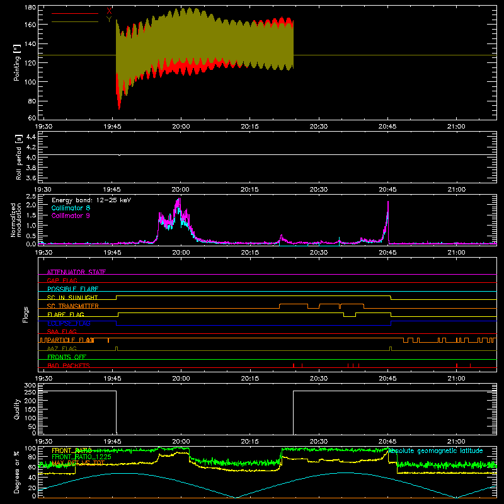This screenshot has width=504, height=504.
Task: Click the BAD_PACKETS label
Action: pos(69,365)
